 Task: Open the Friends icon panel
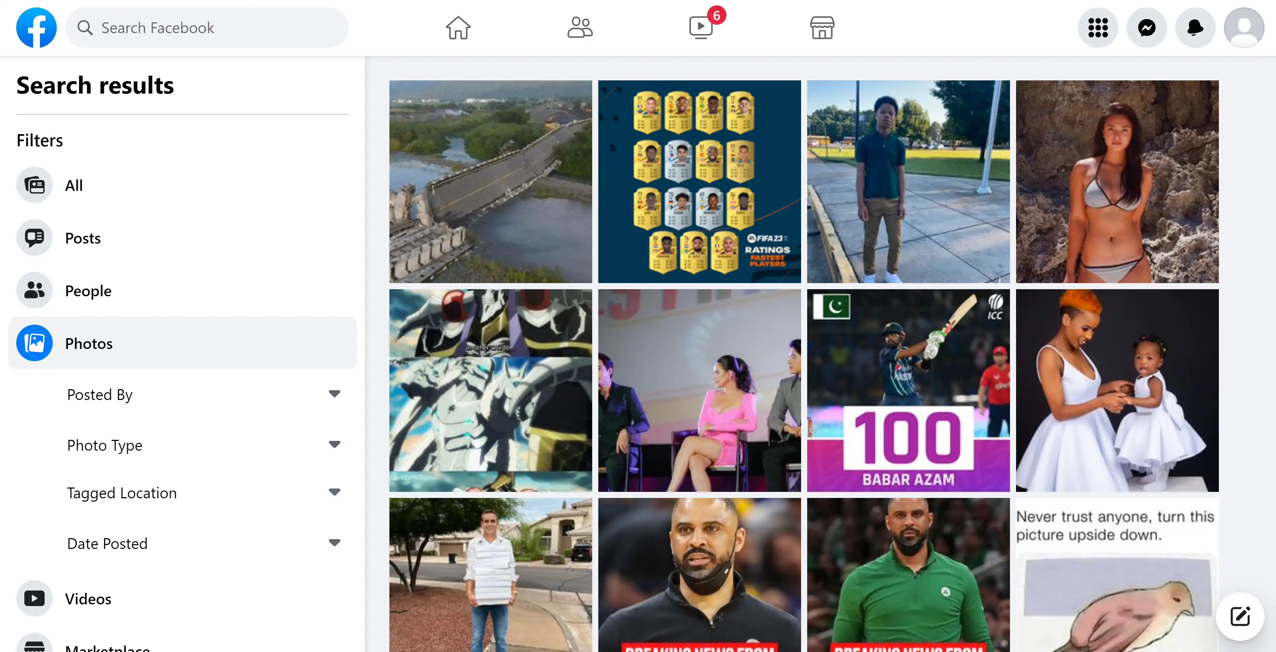[580, 27]
